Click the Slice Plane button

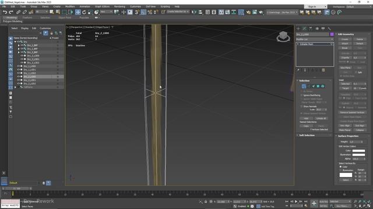345,68
